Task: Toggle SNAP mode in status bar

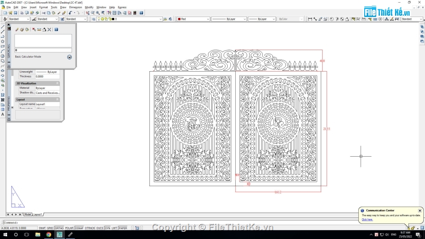Action: (42, 228)
